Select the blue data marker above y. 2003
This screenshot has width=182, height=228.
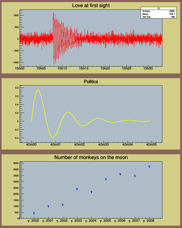pyautogui.click(x=77, y=189)
